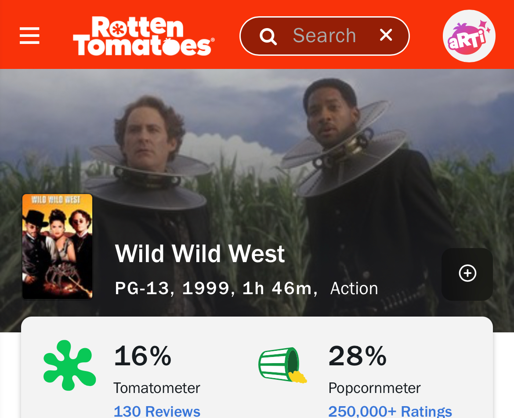Screen dimensions: 514x418
Task: Type in the Search field
Action: coord(324,36)
